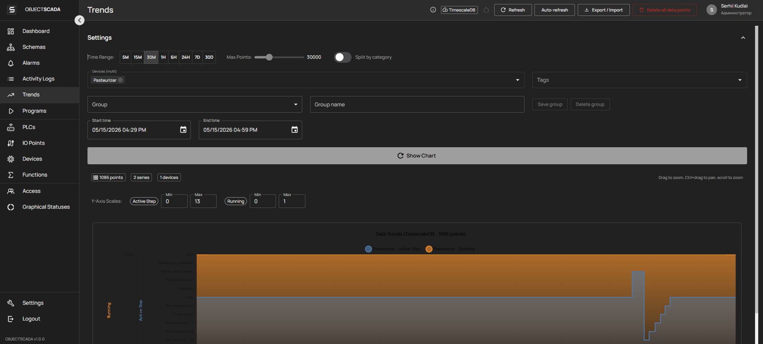The image size is (763, 344).
Task: Open the End time calendar picker
Action: coord(295,130)
